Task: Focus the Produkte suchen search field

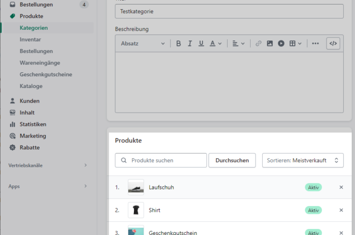Action: pos(161,160)
